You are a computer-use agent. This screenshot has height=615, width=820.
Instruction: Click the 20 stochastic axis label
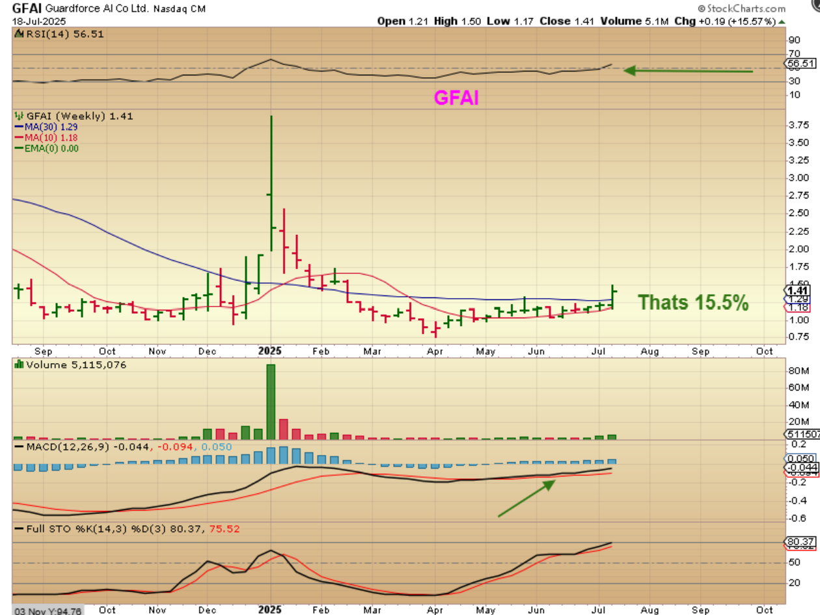click(x=794, y=582)
